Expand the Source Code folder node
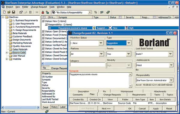The width and height of the screenshot is (180, 114). pyautogui.click(x=7, y=53)
